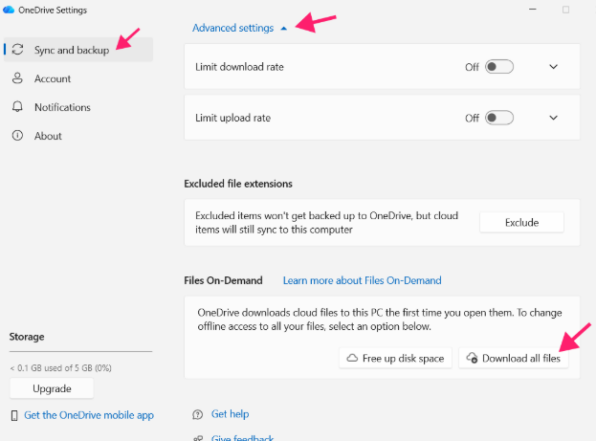Click the Give feedback icon
This screenshot has width=596, height=441.
(x=198, y=438)
